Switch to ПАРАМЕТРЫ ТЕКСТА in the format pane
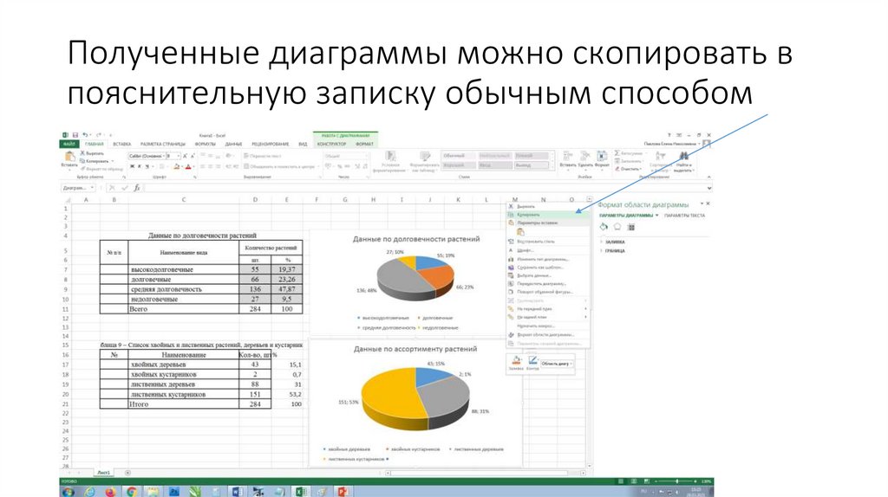The width and height of the screenshot is (888, 497). (684, 216)
